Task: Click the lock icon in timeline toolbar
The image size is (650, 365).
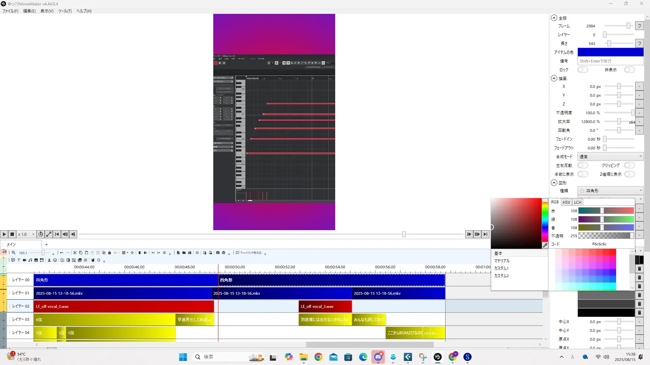Action: pyautogui.click(x=109, y=252)
